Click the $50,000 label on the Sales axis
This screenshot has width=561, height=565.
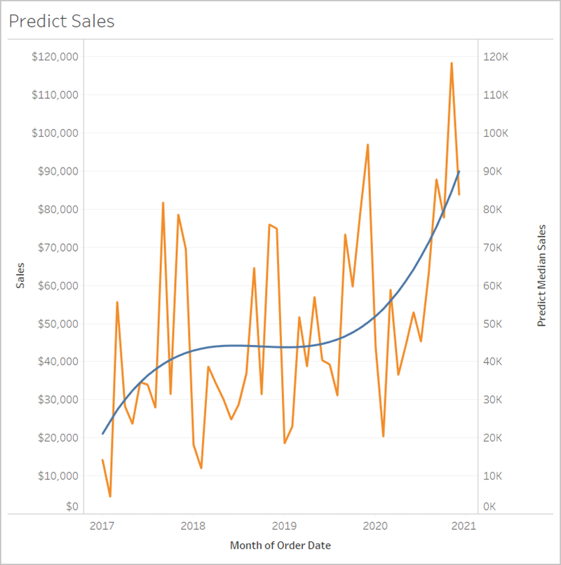(x=57, y=323)
